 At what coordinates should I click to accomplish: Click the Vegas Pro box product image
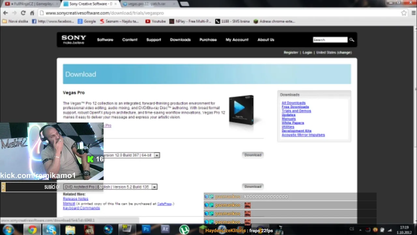[241, 110]
